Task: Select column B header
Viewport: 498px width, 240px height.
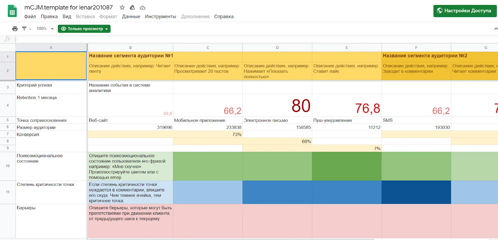Action: click(x=130, y=48)
